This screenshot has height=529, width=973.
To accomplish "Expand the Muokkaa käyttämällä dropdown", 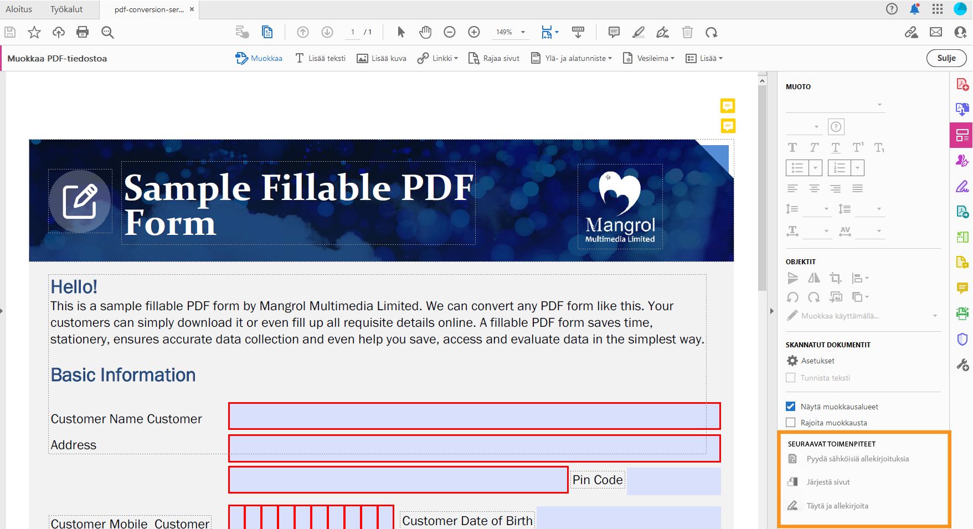I will (935, 316).
